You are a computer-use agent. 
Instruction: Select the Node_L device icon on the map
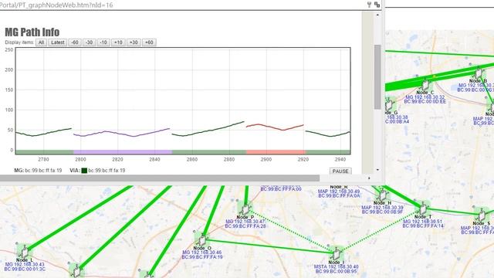(24, 252)
